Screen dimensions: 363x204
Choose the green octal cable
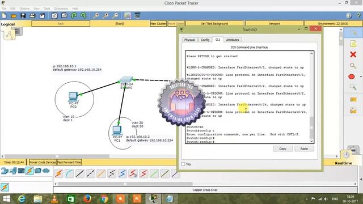pos(154,173)
